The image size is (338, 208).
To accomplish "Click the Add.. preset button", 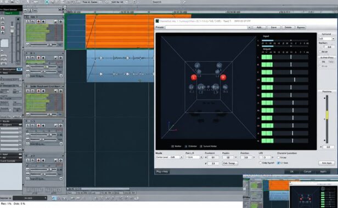I will click(x=260, y=27).
